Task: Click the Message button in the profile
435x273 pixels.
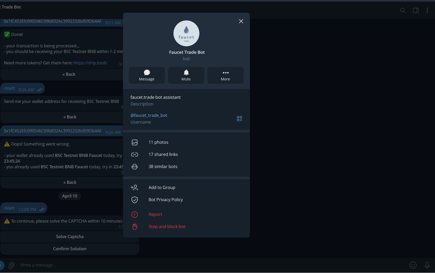Action: click(147, 75)
